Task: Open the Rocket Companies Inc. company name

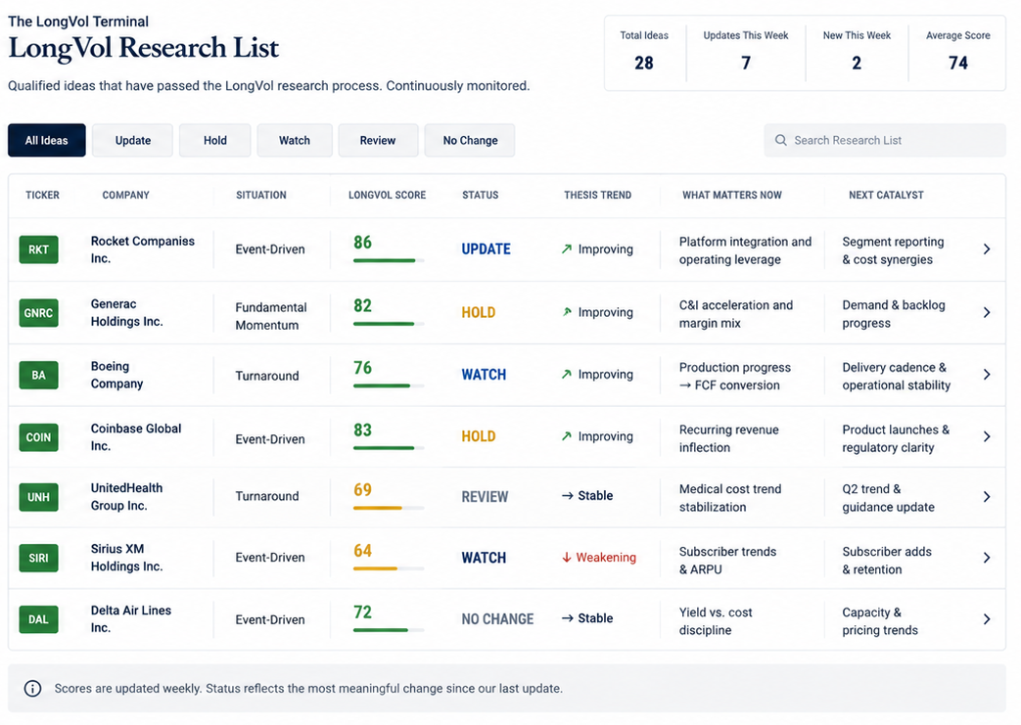Action: click(x=143, y=249)
